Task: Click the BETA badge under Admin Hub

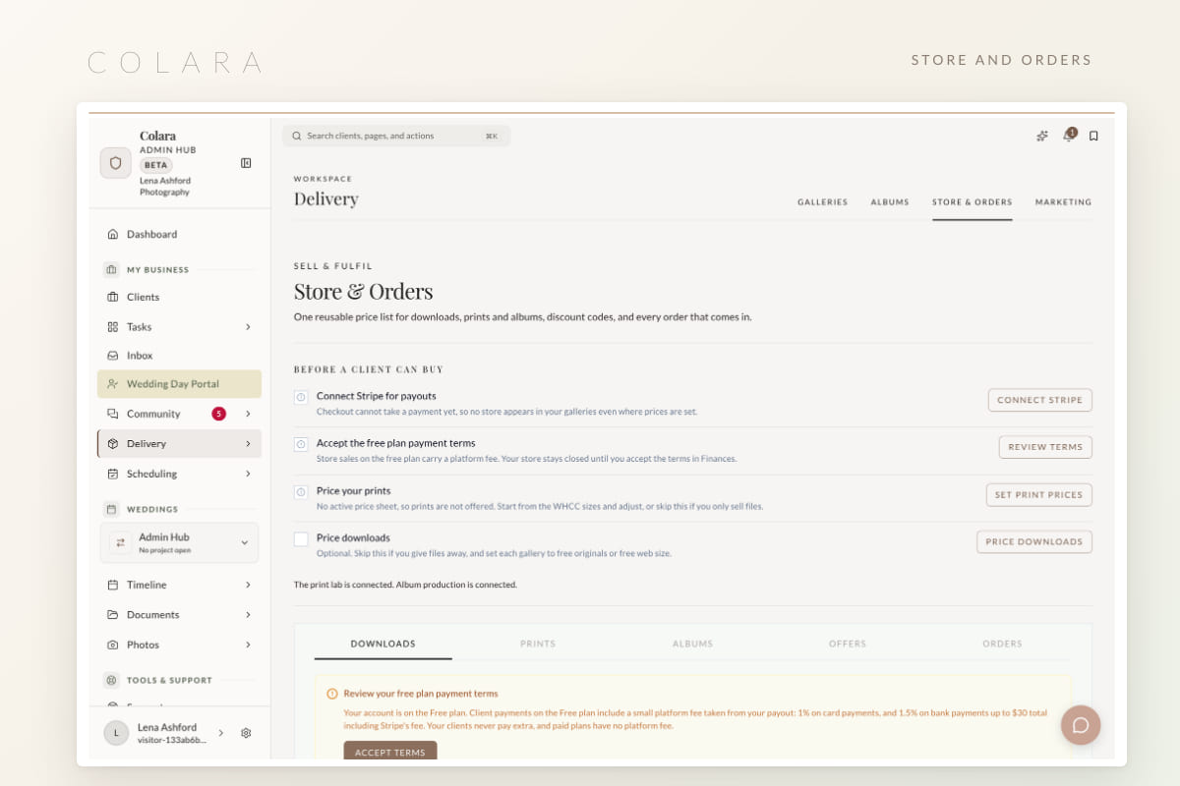Action: pos(156,165)
